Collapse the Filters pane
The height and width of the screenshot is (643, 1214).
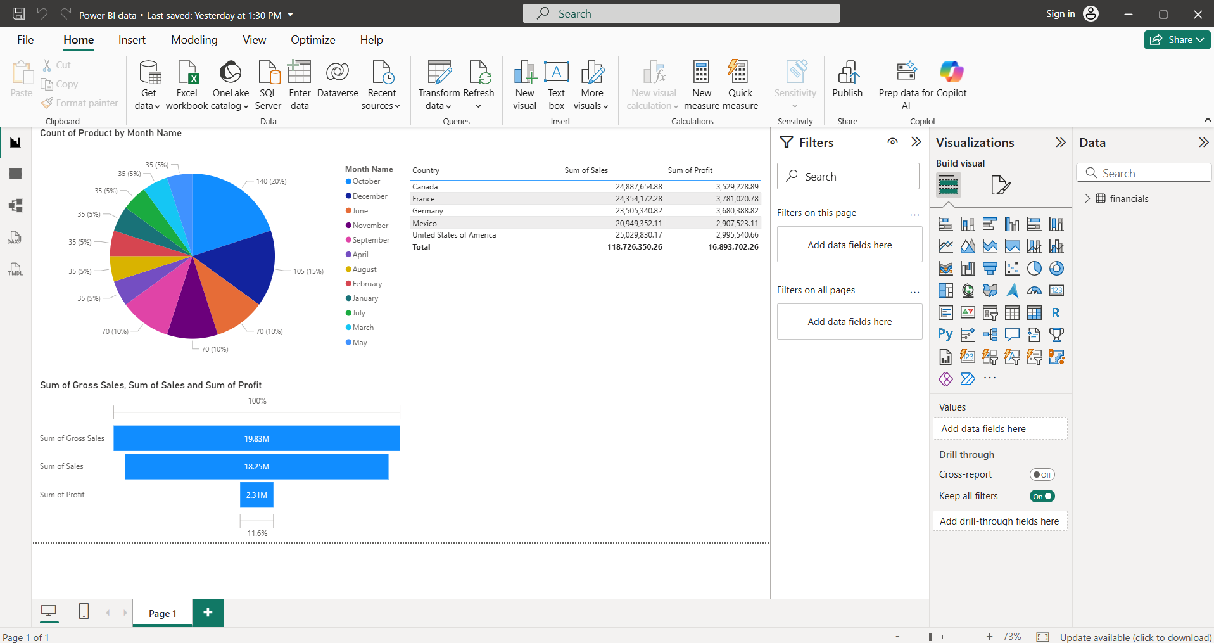pyautogui.click(x=916, y=142)
